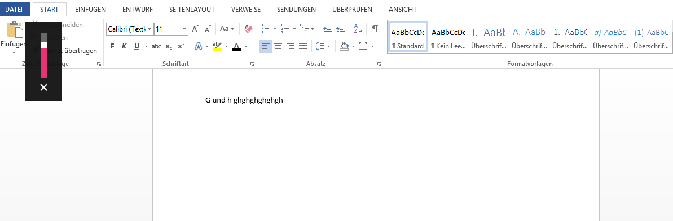Click the justify alignment icon

tap(303, 46)
